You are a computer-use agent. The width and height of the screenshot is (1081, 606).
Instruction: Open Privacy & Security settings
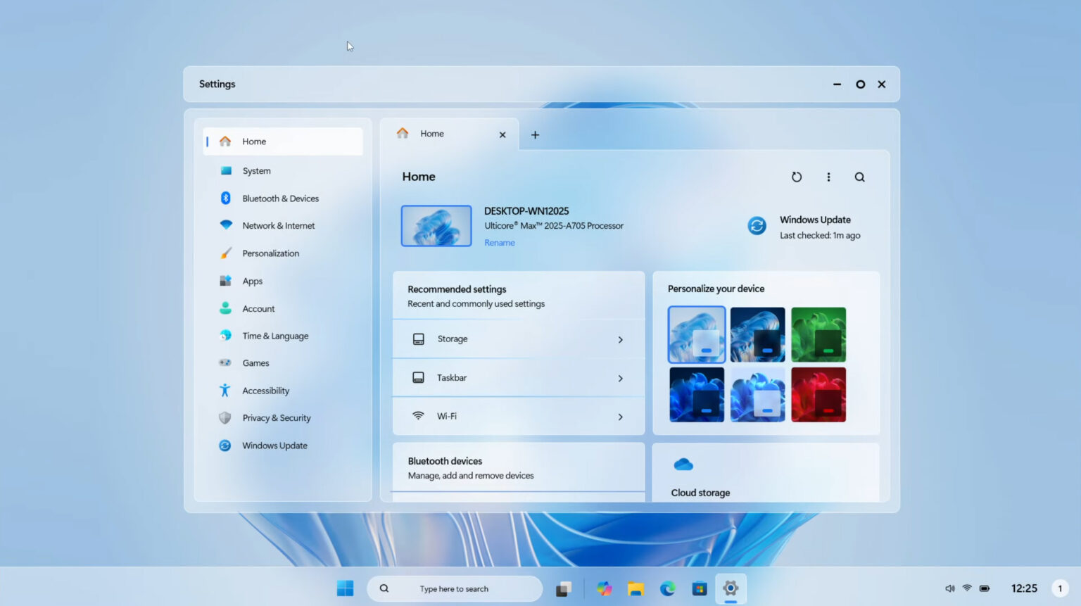(x=276, y=417)
